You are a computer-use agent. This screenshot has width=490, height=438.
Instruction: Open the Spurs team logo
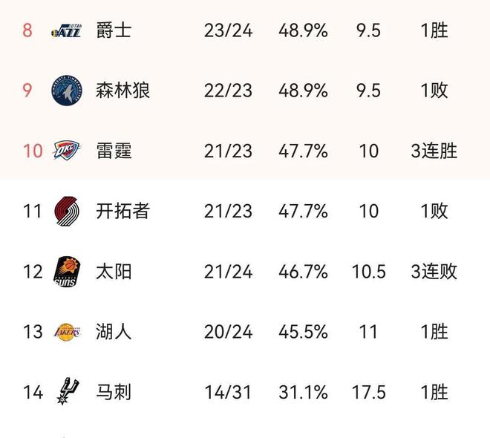[67, 391]
